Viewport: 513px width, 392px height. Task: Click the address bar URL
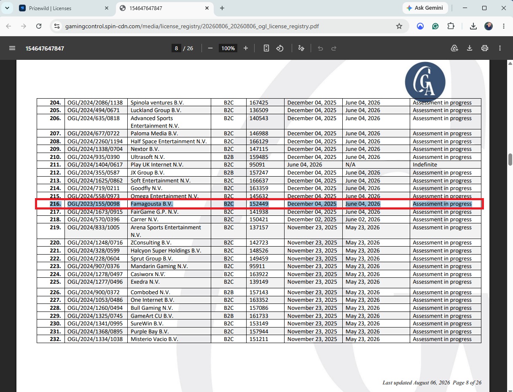pyautogui.click(x=192, y=26)
